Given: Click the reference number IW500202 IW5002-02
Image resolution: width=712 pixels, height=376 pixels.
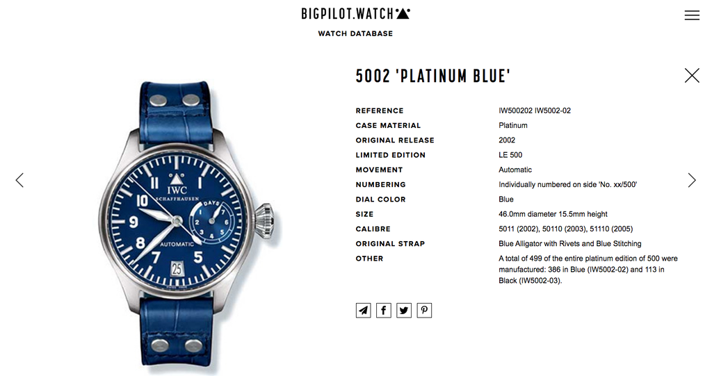Looking at the screenshot, I should point(535,111).
